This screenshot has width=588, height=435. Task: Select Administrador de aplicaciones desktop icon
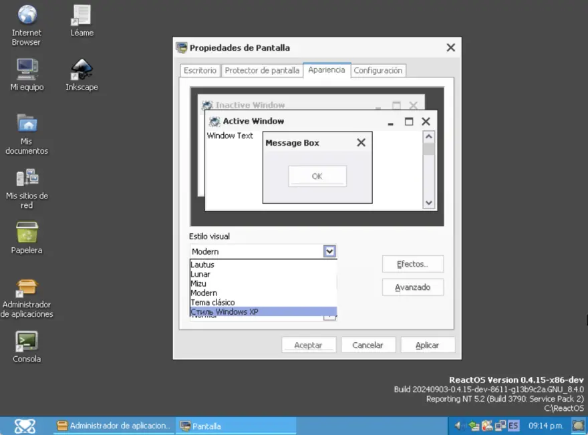(x=27, y=298)
